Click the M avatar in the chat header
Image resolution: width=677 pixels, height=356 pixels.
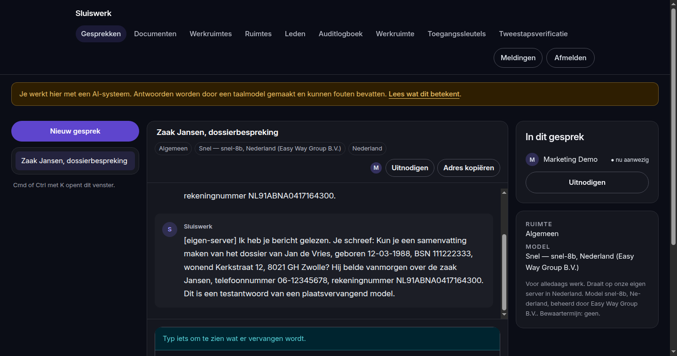coord(376,168)
